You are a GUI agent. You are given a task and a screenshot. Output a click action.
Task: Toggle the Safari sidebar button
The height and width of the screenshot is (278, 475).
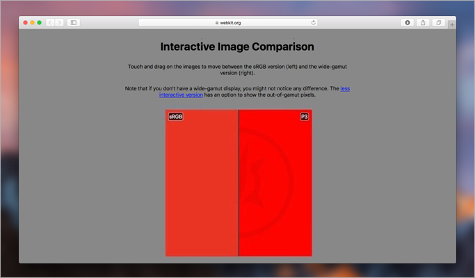74,23
